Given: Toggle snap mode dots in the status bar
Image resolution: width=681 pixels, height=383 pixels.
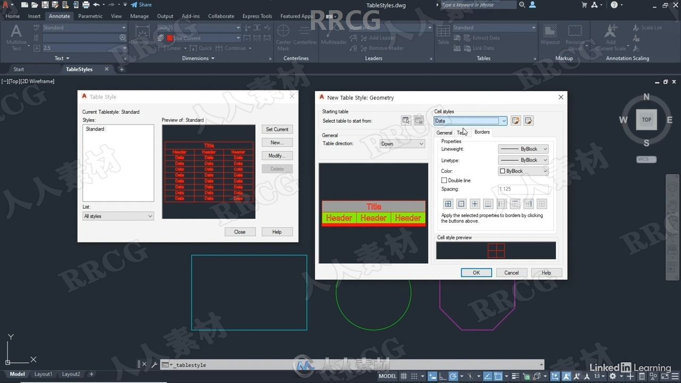Looking at the screenshot, I should 414,376.
